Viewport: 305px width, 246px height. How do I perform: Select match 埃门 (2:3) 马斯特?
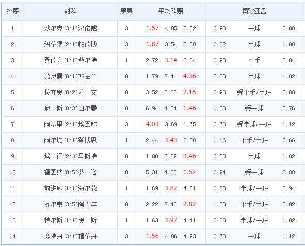click(70, 156)
